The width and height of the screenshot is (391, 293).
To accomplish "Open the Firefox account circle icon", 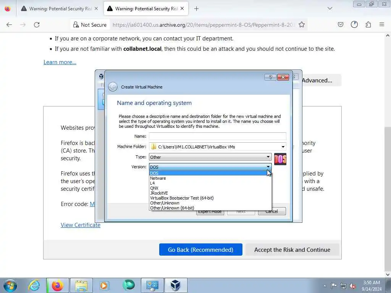I will click(x=354, y=25).
